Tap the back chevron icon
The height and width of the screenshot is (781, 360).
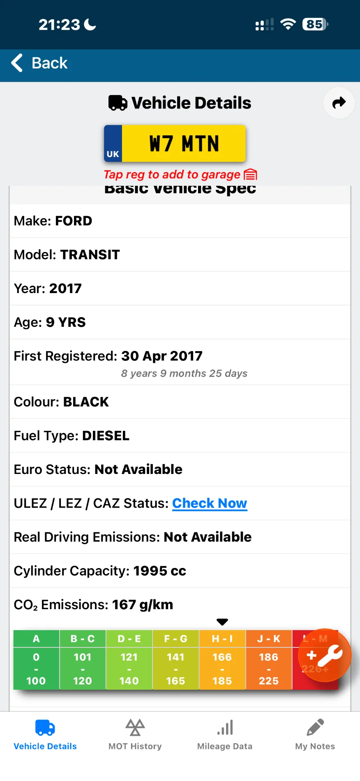point(17,63)
